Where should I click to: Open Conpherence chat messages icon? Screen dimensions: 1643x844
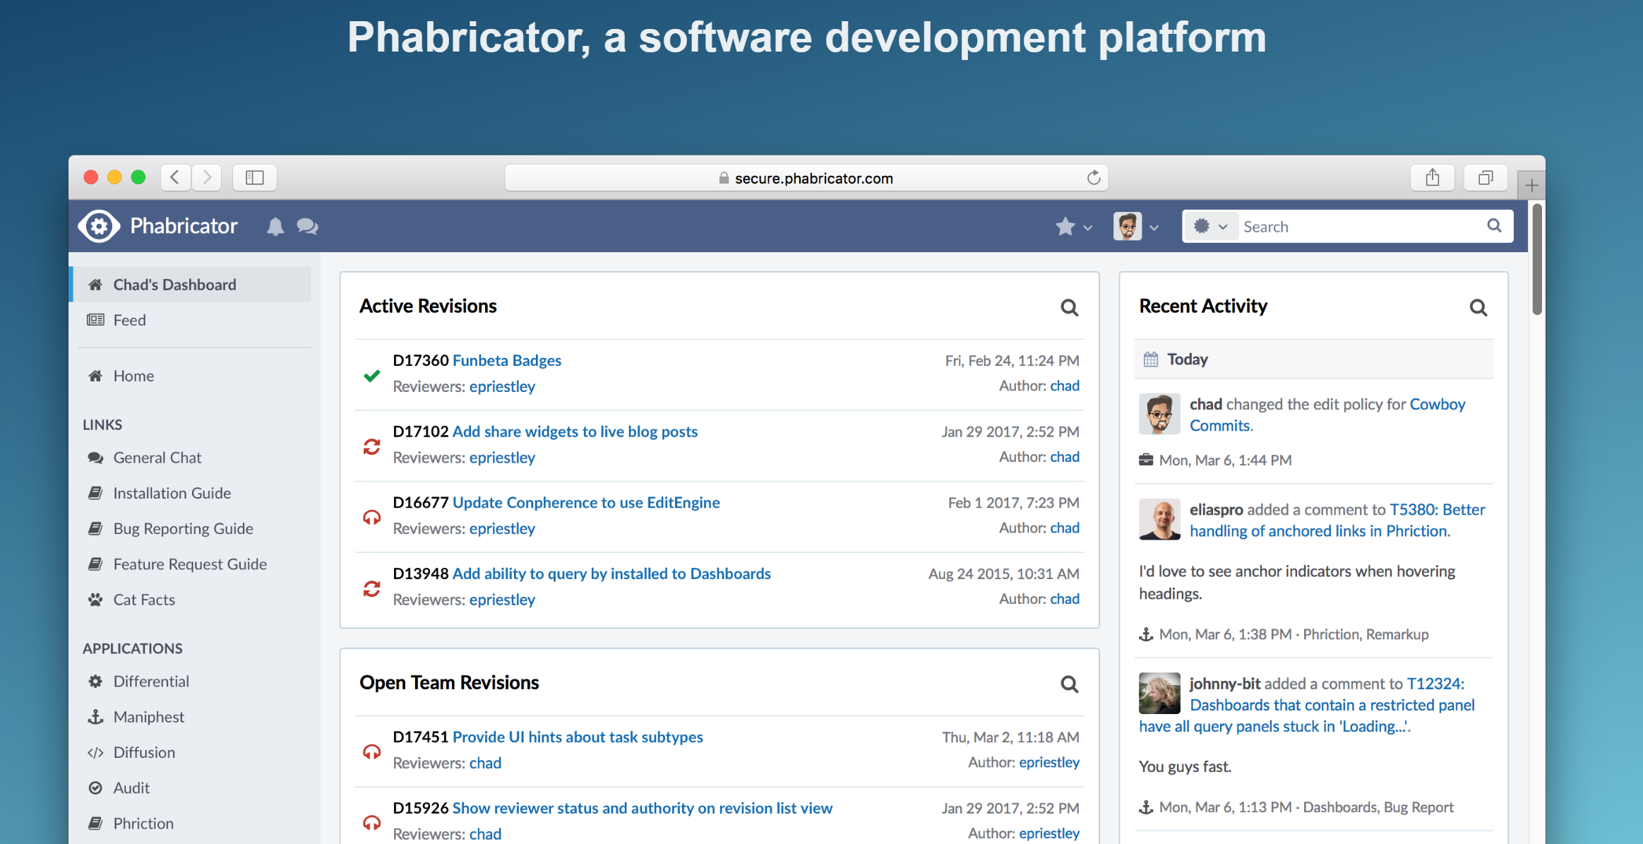point(307,227)
